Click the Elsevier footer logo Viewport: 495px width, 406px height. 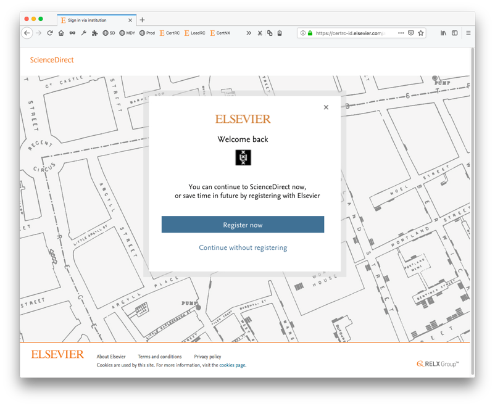tap(57, 355)
